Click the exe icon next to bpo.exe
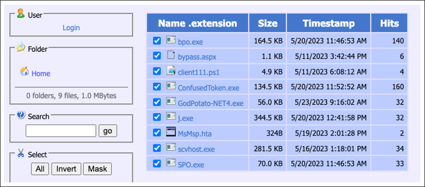The height and width of the screenshot is (187, 425). click(171, 40)
